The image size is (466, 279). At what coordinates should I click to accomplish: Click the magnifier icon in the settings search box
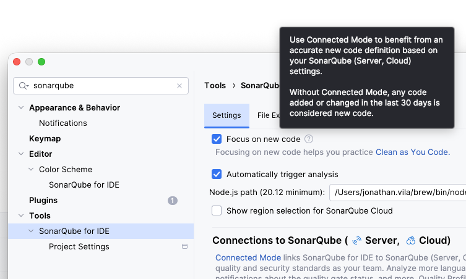pos(24,86)
